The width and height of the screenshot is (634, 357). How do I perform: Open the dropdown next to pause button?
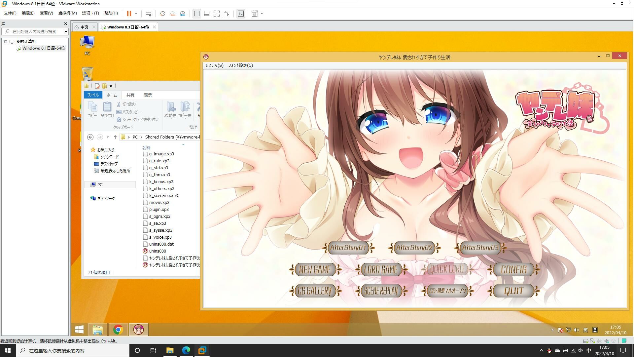136,14
